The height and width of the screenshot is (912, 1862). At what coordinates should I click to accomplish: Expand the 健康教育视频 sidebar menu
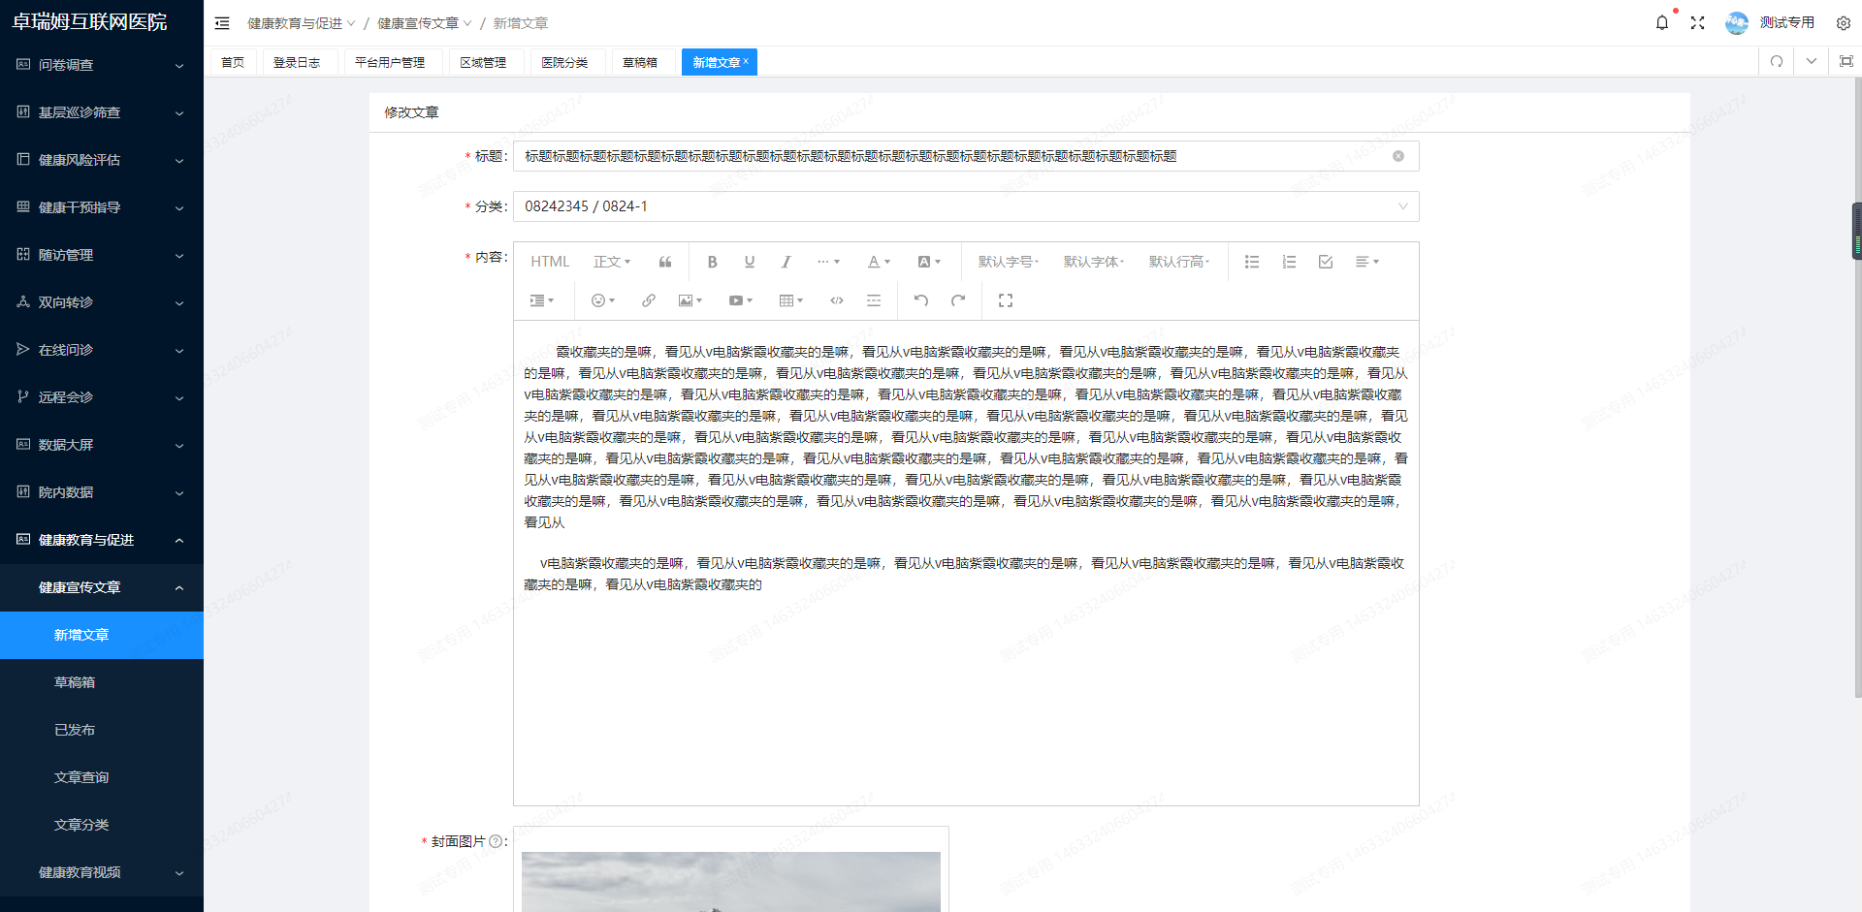[x=102, y=872]
